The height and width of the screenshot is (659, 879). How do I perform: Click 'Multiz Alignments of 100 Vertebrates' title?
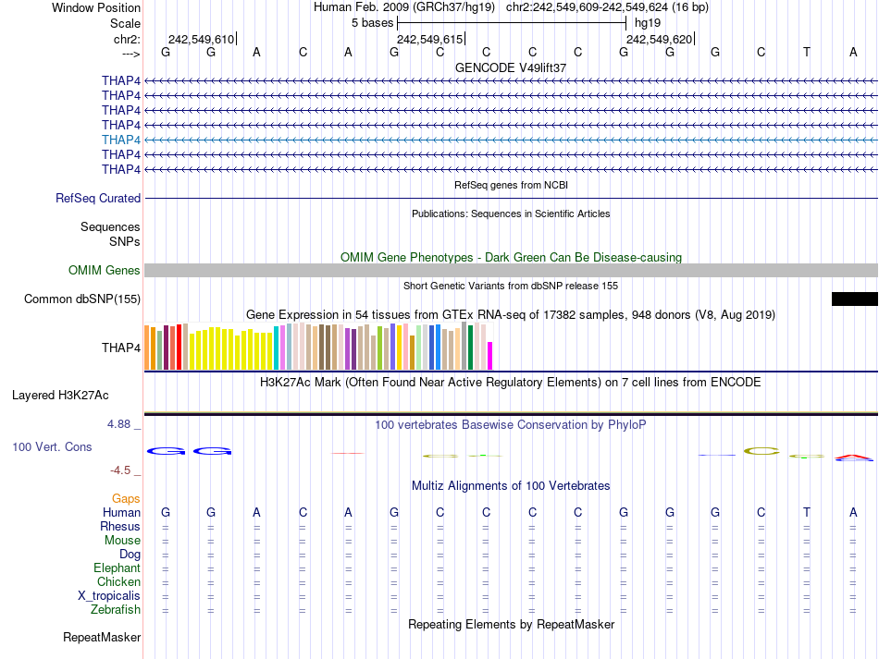point(511,485)
